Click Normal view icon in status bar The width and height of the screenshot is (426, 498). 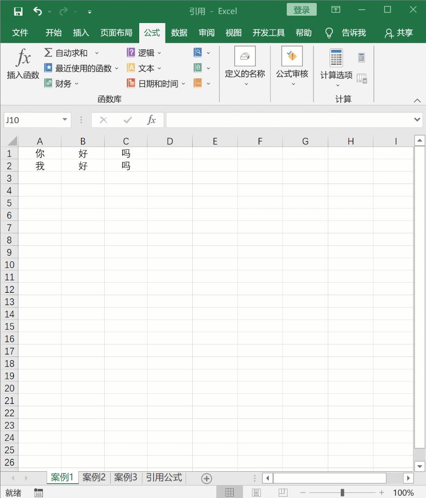tap(229, 492)
